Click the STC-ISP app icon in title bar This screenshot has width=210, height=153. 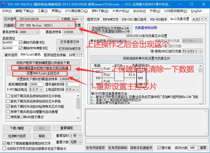tap(4, 4)
